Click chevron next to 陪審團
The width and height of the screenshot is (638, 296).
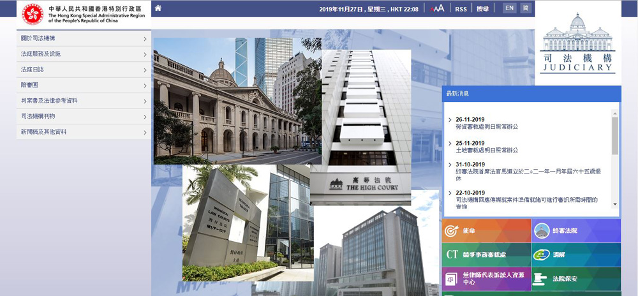pyautogui.click(x=145, y=85)
